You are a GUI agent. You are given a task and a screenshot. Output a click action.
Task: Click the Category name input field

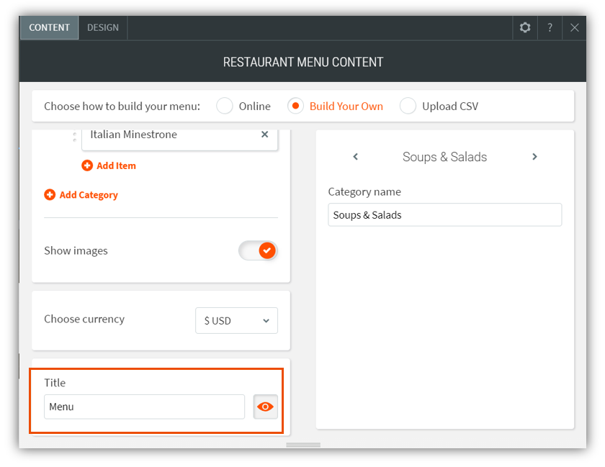(444, 215)
